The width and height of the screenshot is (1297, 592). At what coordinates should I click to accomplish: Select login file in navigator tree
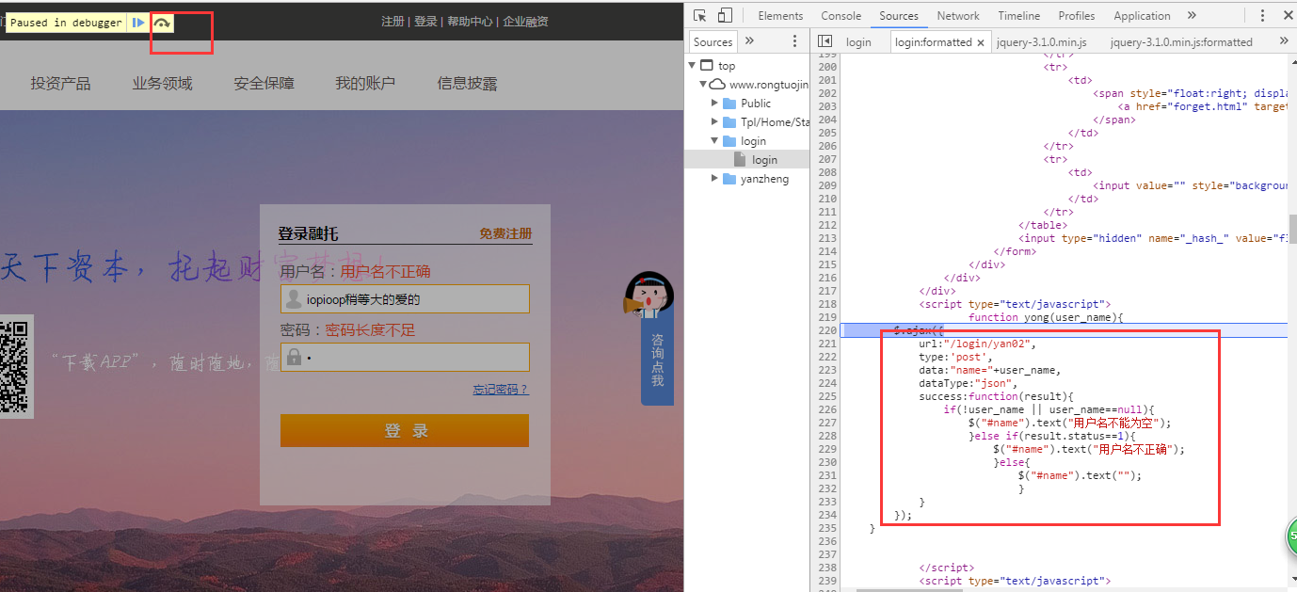763,159
